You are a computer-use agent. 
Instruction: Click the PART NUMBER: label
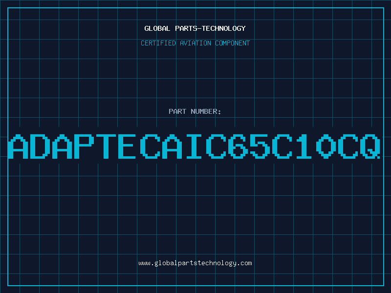click(195, 111)
